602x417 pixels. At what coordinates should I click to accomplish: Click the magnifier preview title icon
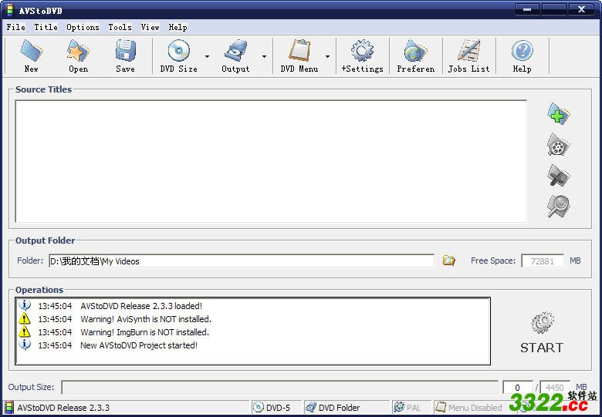tap(559, 207)
